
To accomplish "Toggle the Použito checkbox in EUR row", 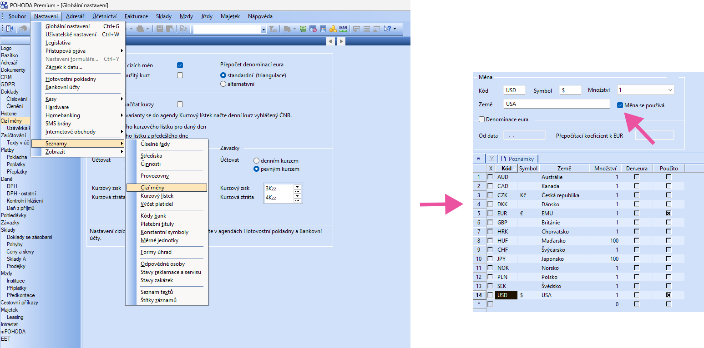I will tap(669, 213).
